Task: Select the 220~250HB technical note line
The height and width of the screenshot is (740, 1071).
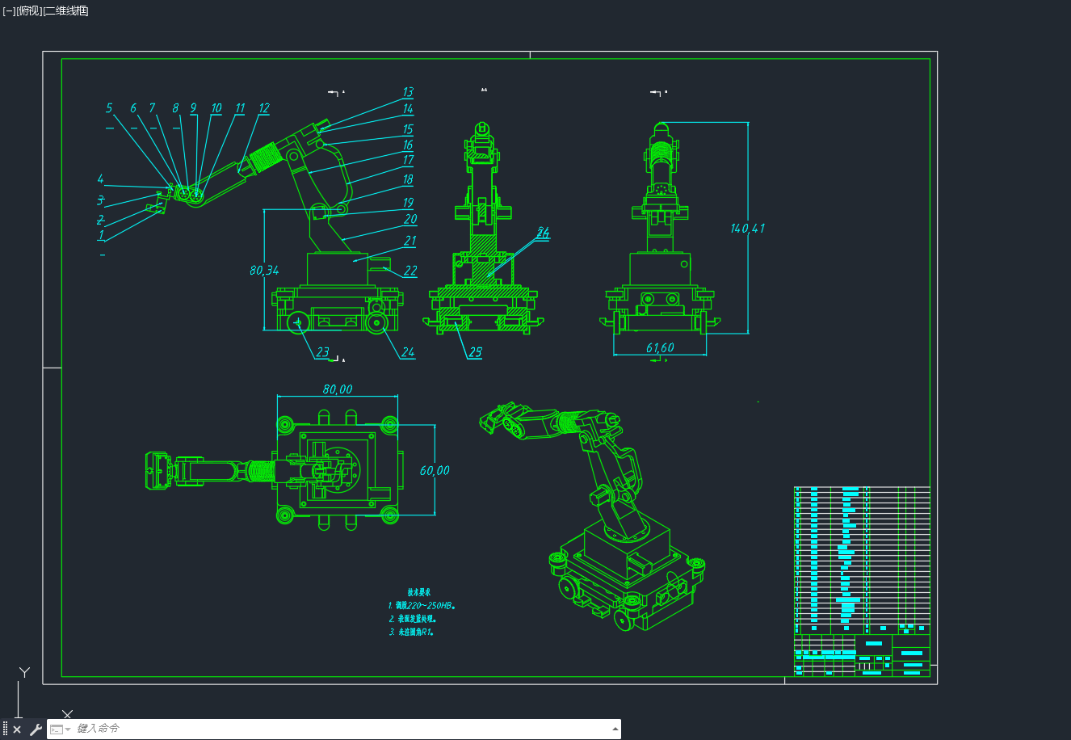Action: [422, 605]
